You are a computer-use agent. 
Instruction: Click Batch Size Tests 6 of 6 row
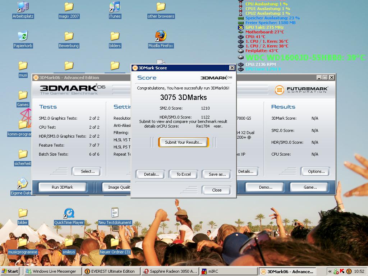pos(69,154)
